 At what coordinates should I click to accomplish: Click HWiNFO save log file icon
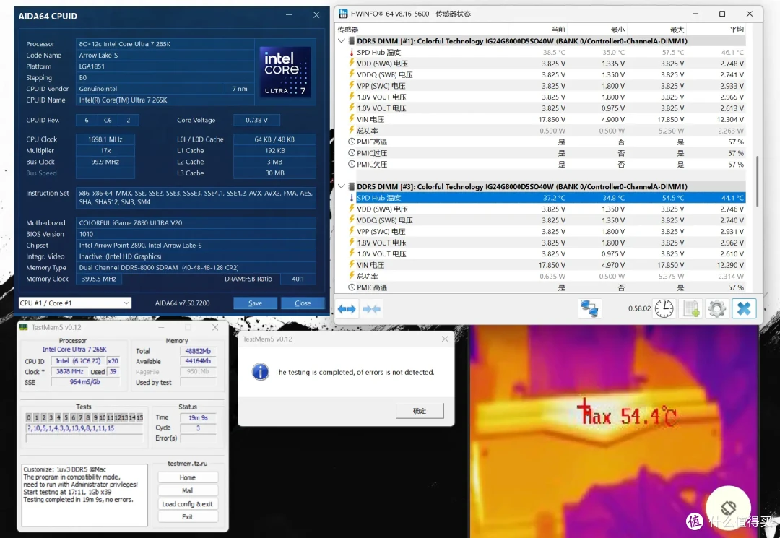click(691, 309)
